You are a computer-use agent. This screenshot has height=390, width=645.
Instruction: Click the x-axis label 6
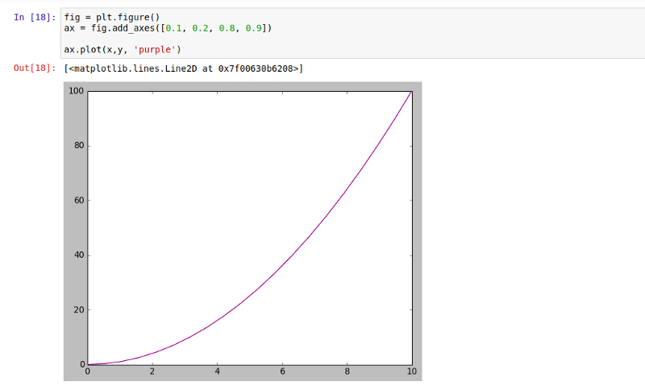pos(283,371)
